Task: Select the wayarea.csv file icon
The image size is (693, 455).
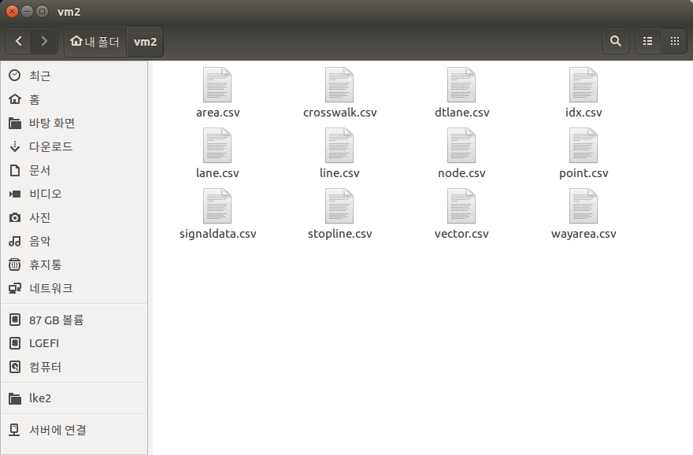Action: (x=583, y=206)
